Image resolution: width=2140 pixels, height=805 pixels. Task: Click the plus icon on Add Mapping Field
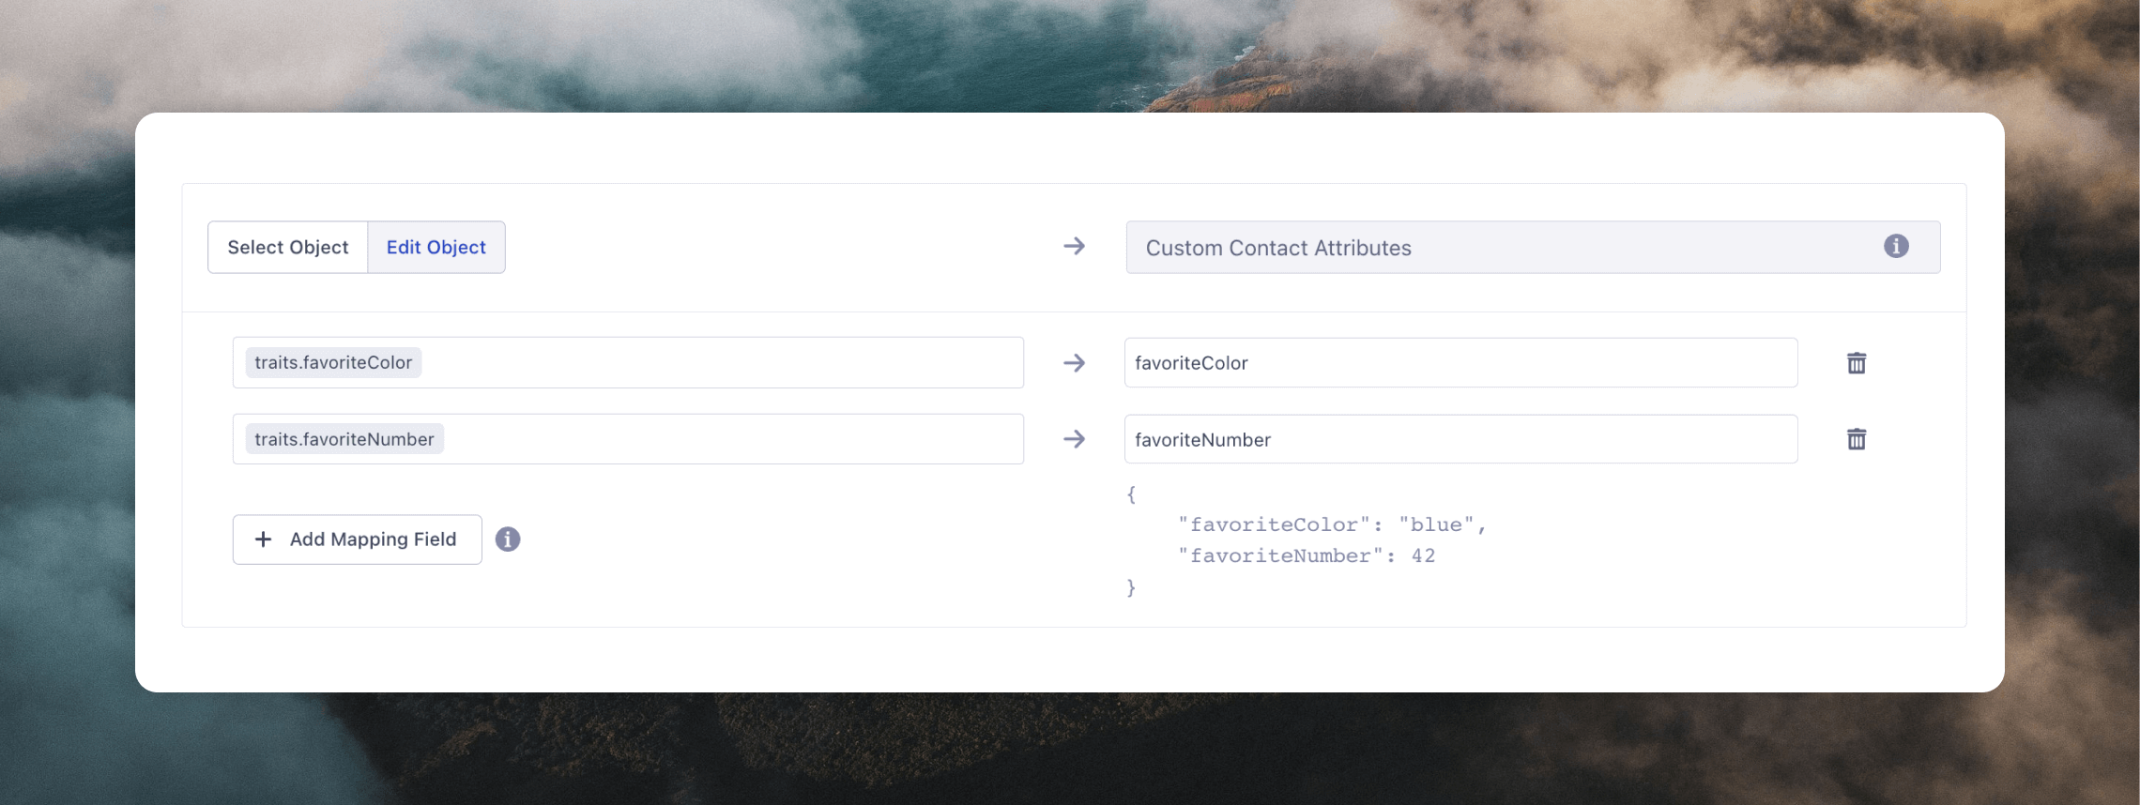pos(264,539)
